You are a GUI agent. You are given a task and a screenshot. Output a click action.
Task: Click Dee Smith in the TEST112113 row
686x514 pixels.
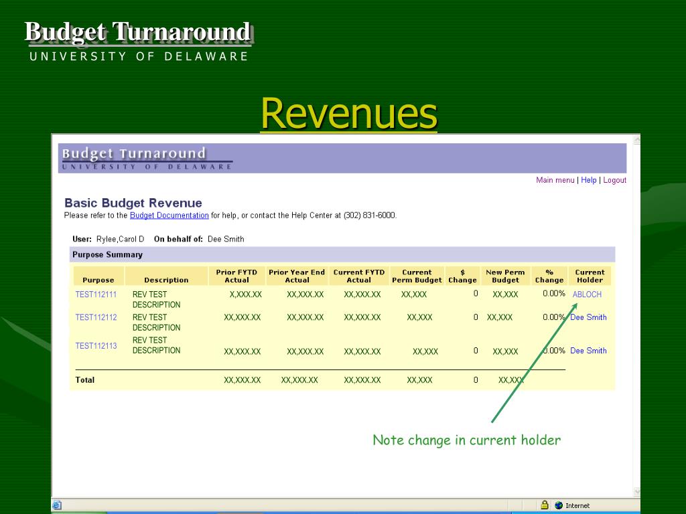588,351
